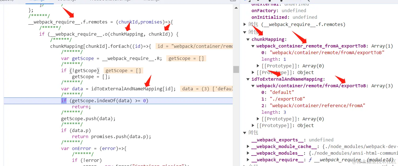The width and height of the screenshot is (398, 166).
Task: Click the 1: "./exportToB" array entry
Action: (x=283, y=99)
